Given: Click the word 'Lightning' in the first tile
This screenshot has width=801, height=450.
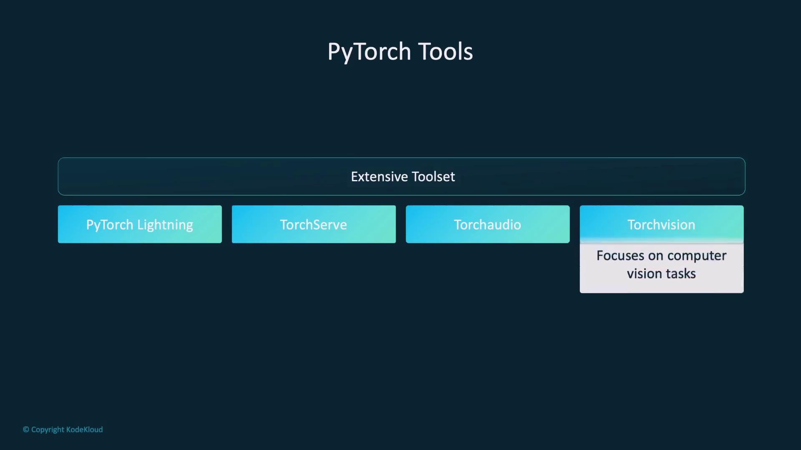Looking at the screenshot, I should point(165,225).
